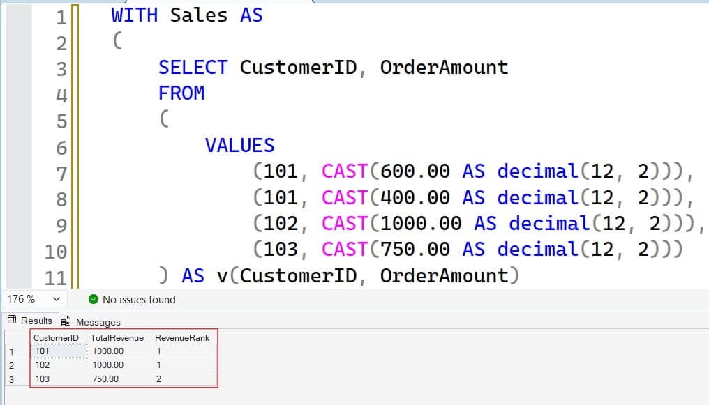Click line number 7 in the gutter

coord(61,174)
